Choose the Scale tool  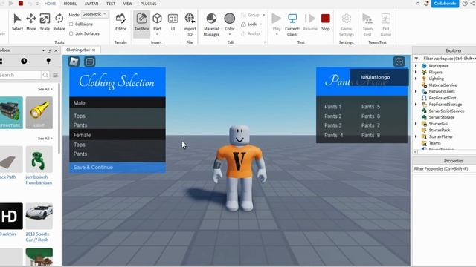(45, 22)
